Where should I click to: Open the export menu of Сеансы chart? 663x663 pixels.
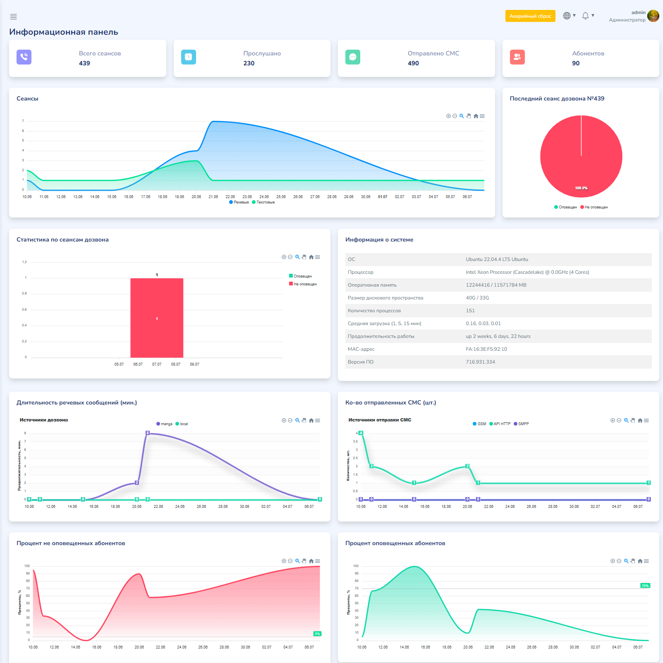[482, 116]
